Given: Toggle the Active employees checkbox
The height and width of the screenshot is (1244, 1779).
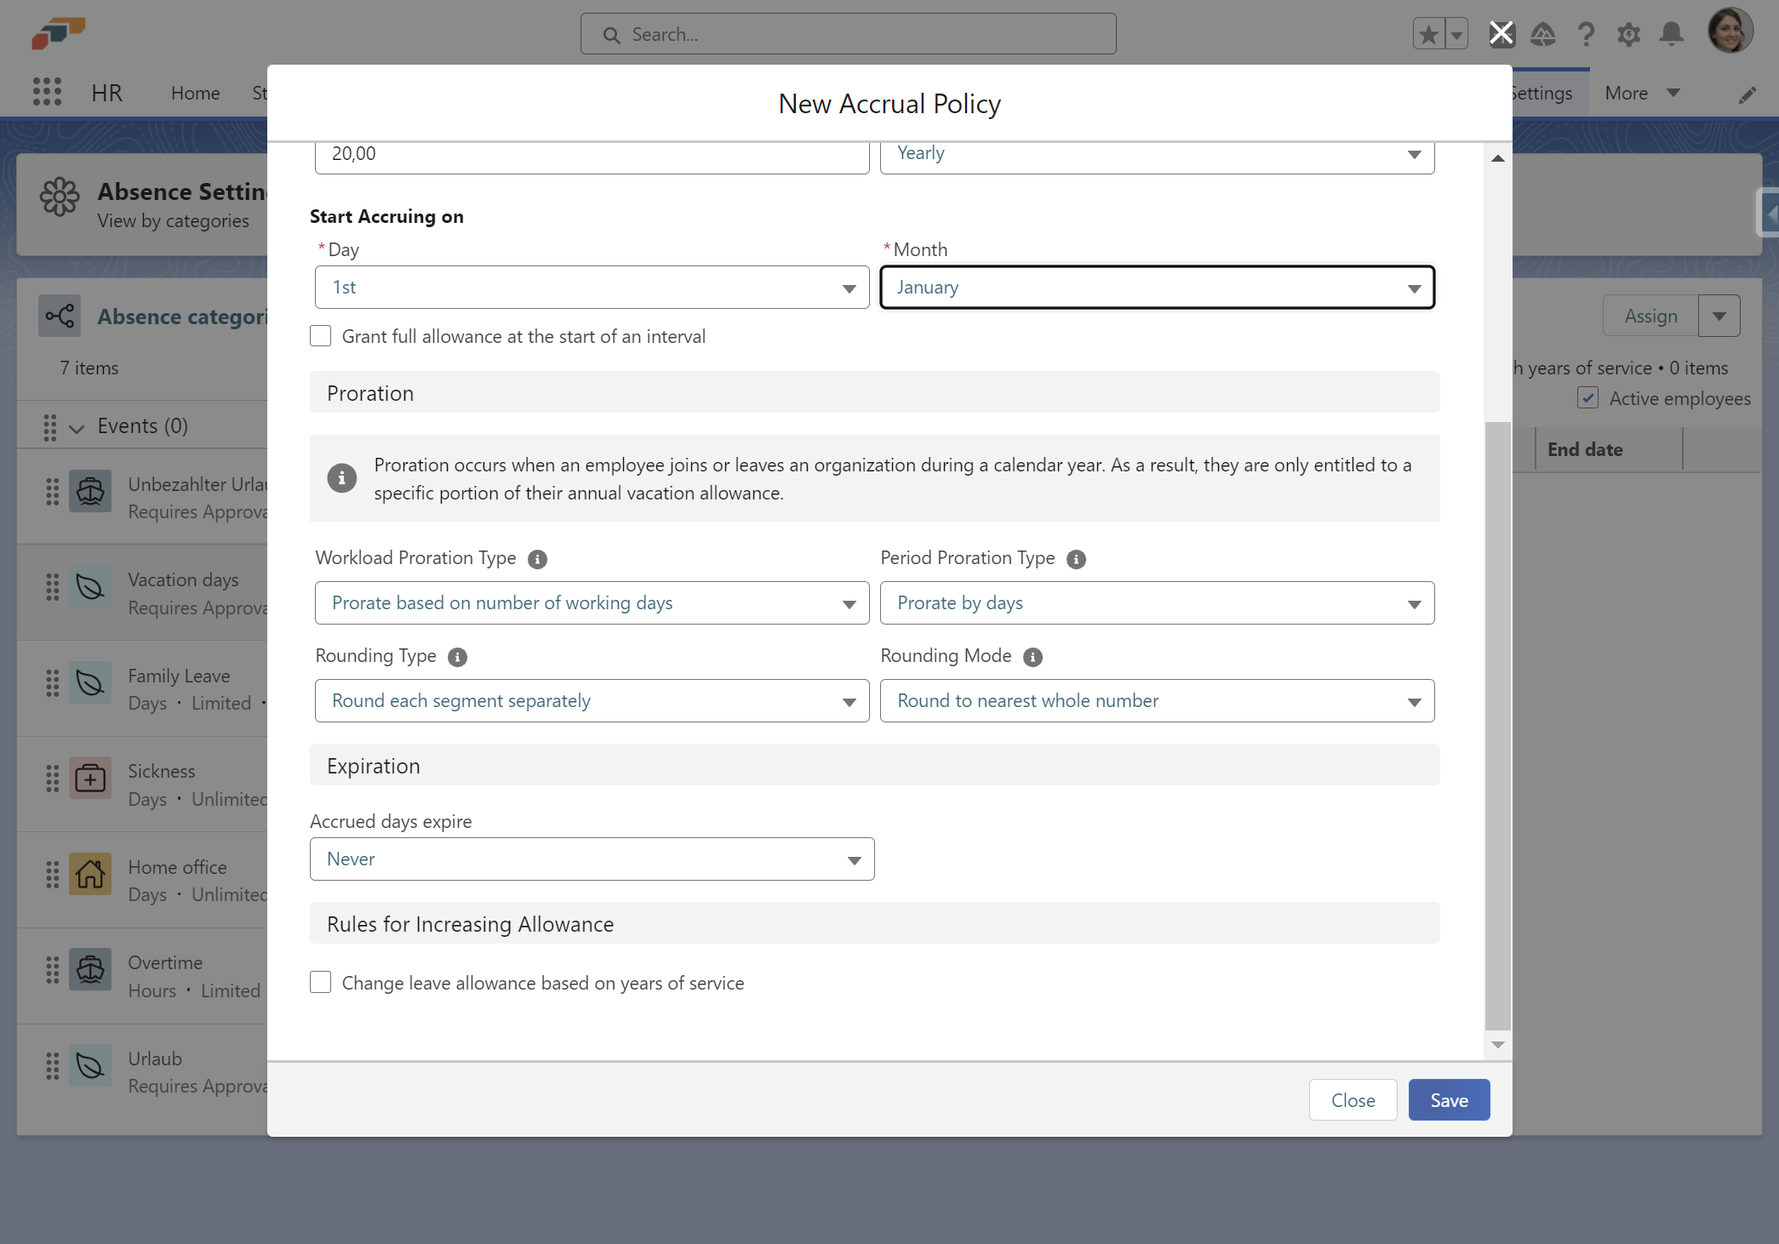Looking at the screenshot, I should 1587,398.
